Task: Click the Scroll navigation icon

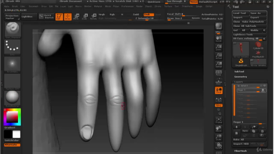Action: click(219, 39)
